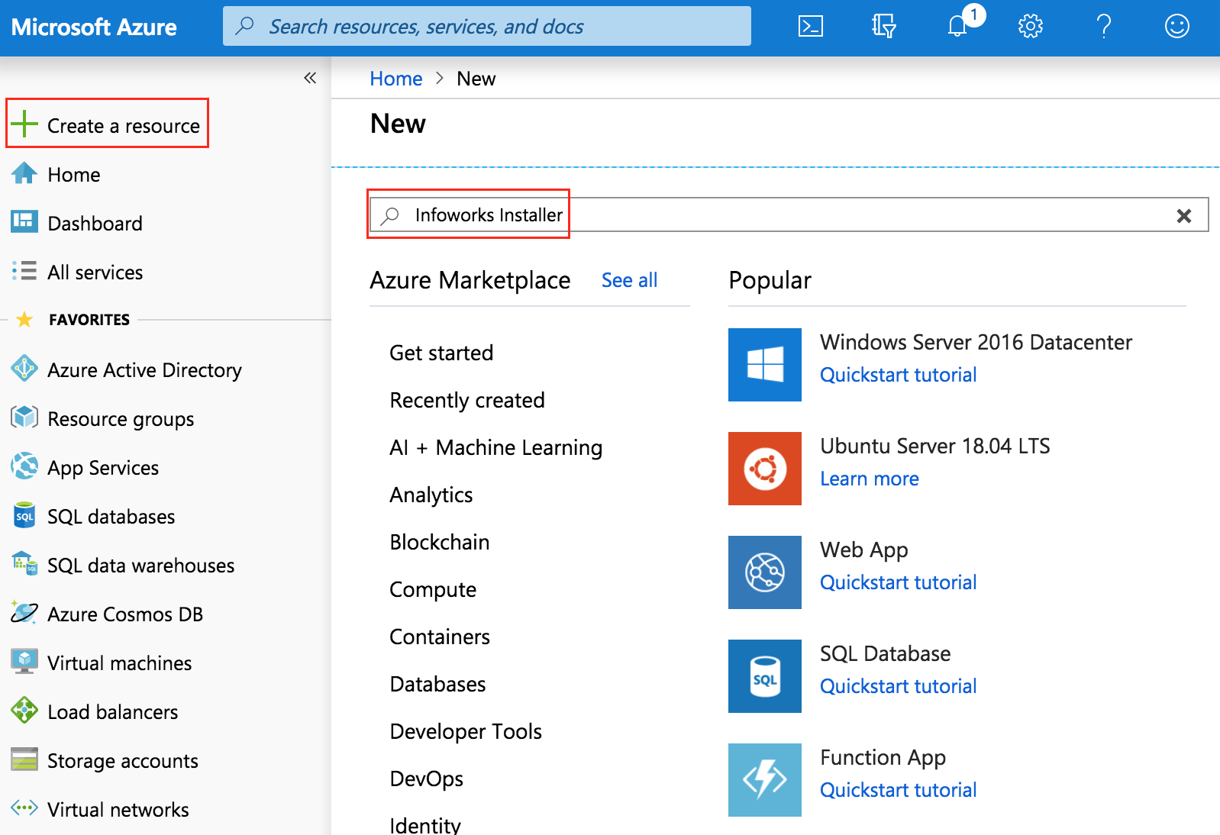Click the Storage accounts icon
This screenshot has height=835, width=1220.
pyautogui.click(x=24, y=759)
